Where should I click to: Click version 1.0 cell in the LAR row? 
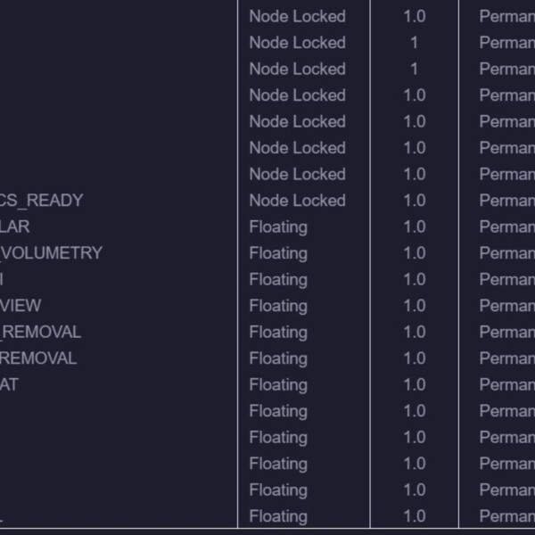coord(415,226)
